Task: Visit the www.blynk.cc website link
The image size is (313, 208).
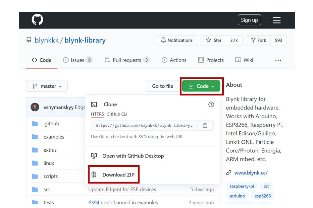Action: tap(251, 173)
